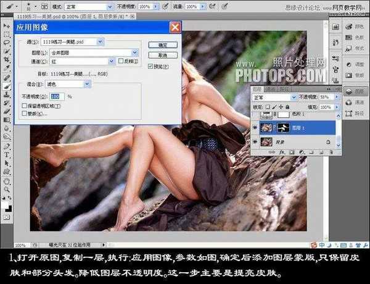Click the 取消 (Cancel) button
The image size is (370, 284).
pyautogui.click(x=163, y=56)
